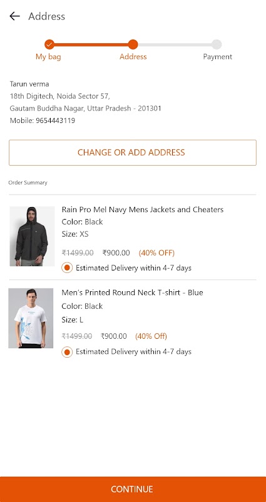Open the black jacket product thumbnail

click(x=32, y=237)
